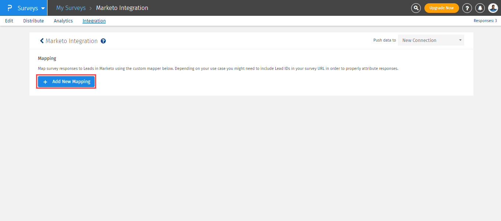Click the mapping description paragraph text

(218, 69)
